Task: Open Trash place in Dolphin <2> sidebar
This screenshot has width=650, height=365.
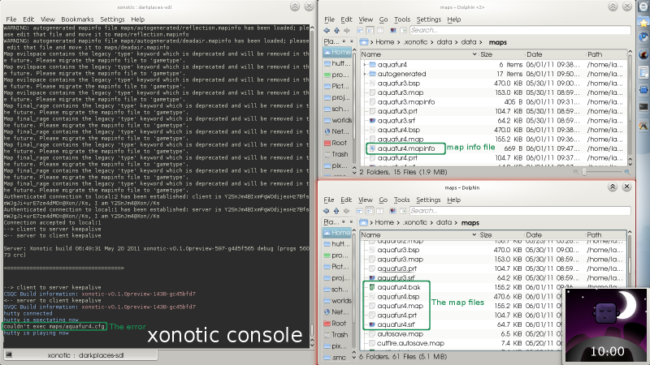Action: coord(336,154)
